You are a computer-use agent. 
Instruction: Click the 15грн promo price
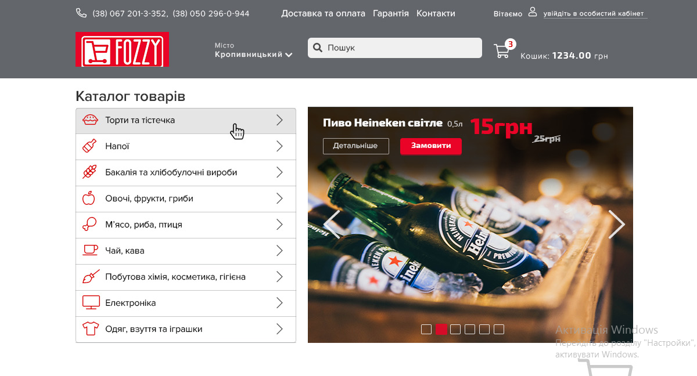tap(501, 126)
